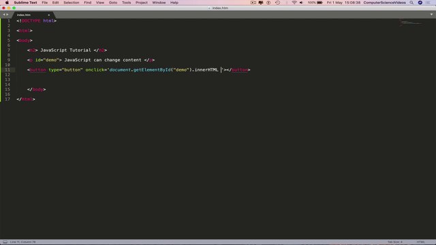Click the minimap code preview
Image resolution: width=436 pixels, height=245 pixels.
pos(411,22)
